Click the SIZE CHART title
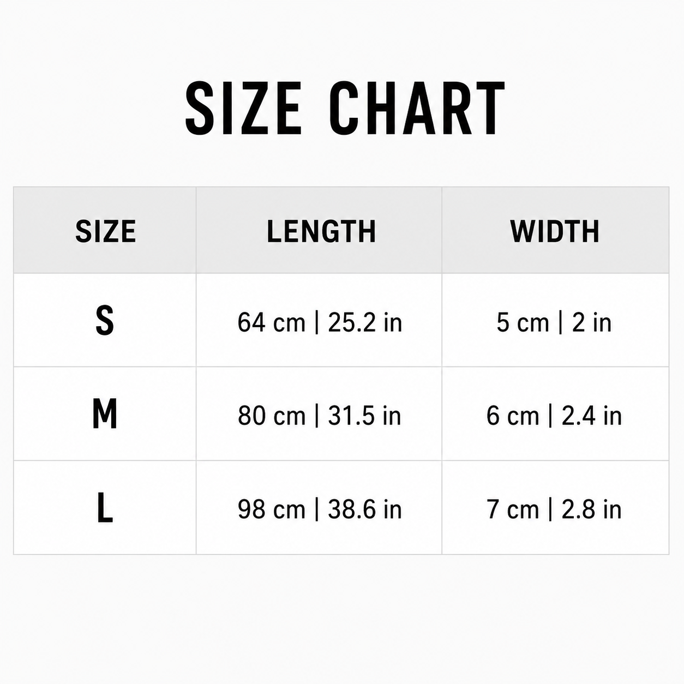This screenshot has width=684, height=684. pos(345,108)
